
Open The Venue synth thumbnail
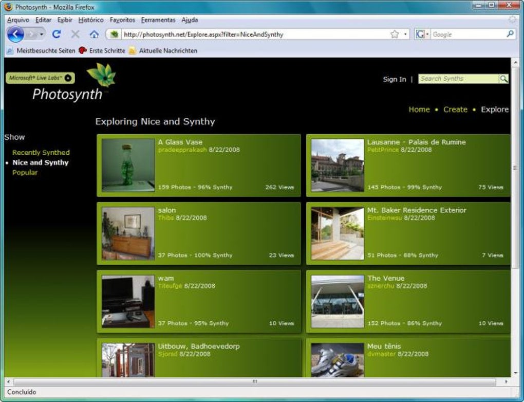[338, 302]
